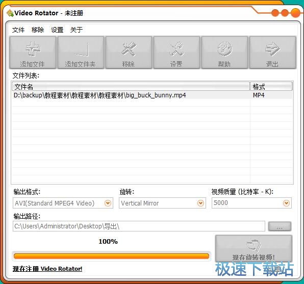Click the orange progress bar
This screenshot has height=284, width=304.
click(111, 256)
